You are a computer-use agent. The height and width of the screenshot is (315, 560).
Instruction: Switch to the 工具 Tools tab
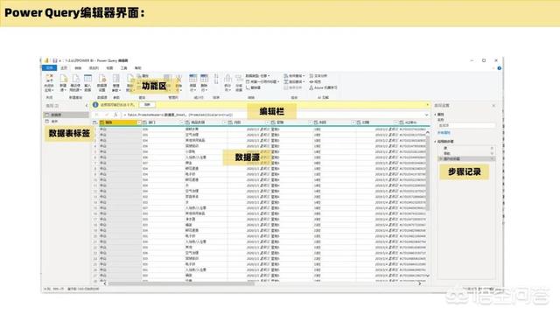click(x=123, y=68)
